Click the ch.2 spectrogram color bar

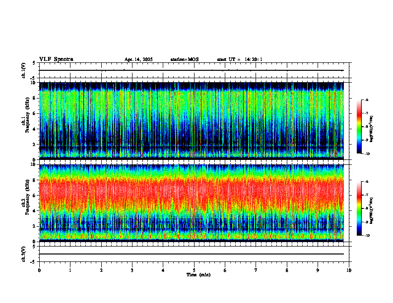tap(359, 208)
